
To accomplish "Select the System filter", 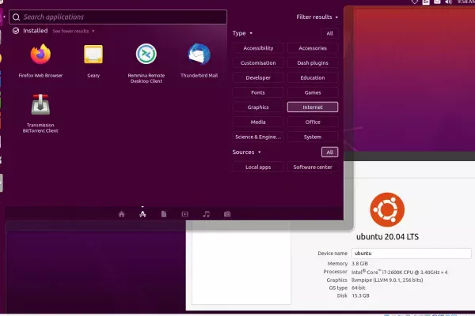I will coord(313,137).
